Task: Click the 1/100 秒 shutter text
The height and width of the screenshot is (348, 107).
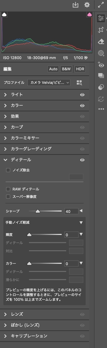Action: coord(81,58)
